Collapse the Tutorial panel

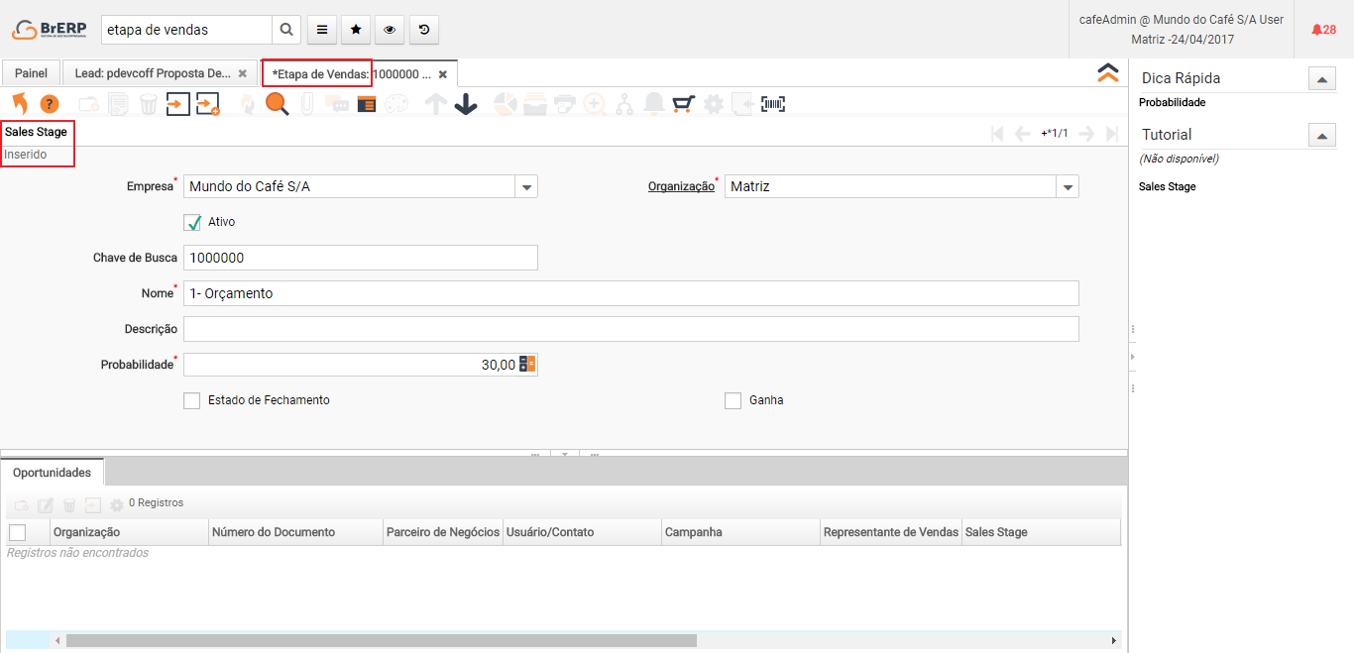pos(1322,135)
